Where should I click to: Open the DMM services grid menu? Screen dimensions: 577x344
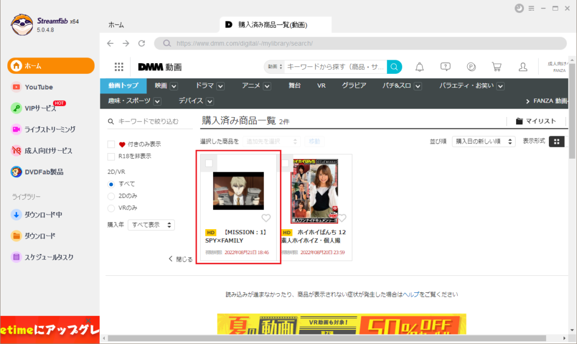pos(119,67)
